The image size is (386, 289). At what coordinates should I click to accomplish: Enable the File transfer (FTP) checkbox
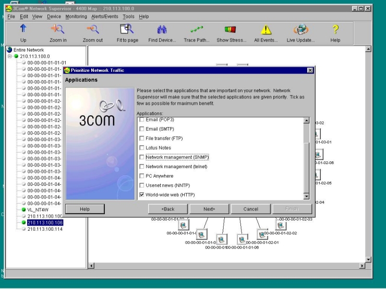(142, 139)
